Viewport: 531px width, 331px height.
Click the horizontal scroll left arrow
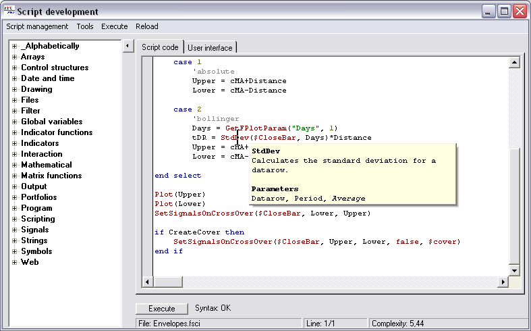coord(146,281)
